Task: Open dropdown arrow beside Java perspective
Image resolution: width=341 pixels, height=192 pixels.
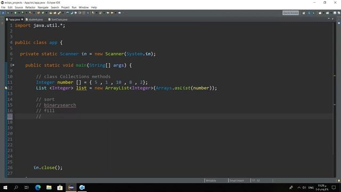Action: [x=313, y=13]
